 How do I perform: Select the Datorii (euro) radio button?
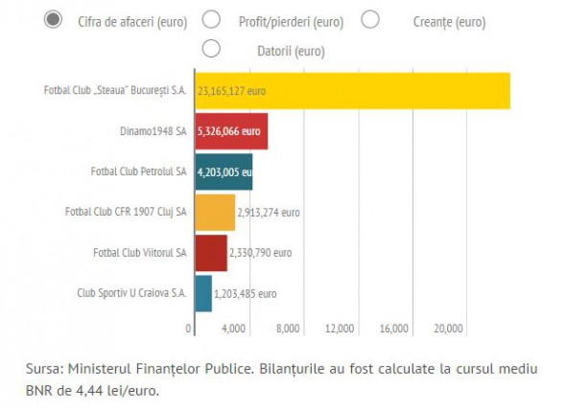[211, 48]
